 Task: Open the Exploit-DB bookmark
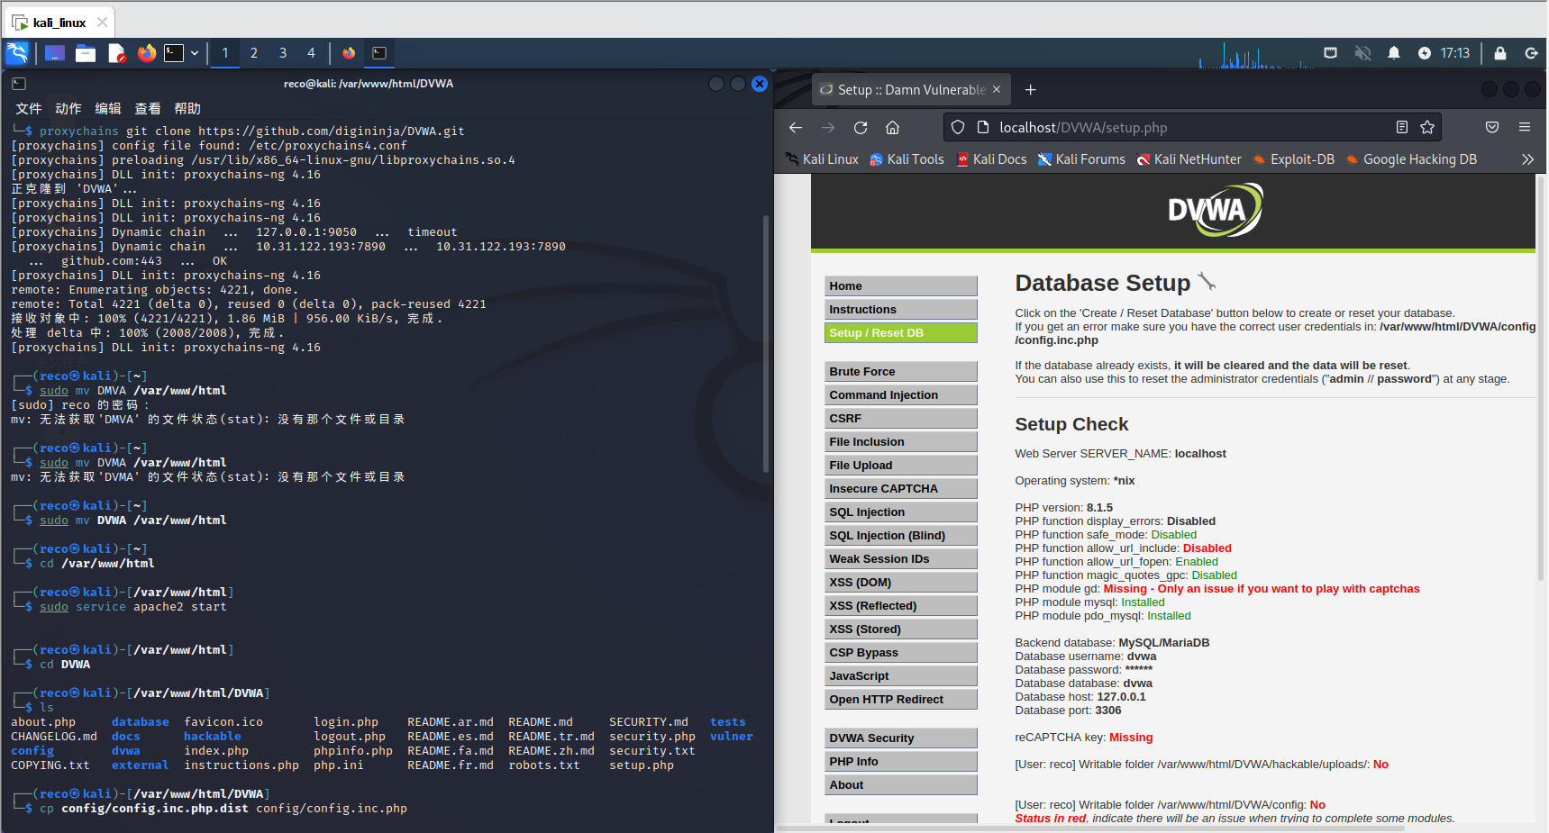[x=1294, y=159]
